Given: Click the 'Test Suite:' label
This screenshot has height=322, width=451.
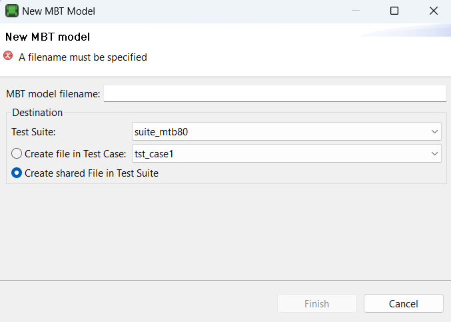Looking at the screenshot, I should (x=34, y=132).
